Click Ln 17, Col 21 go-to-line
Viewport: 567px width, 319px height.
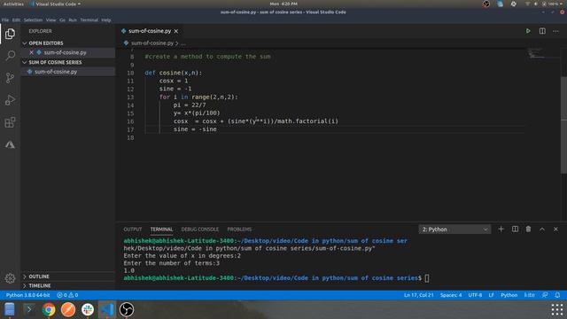click(418, 295)
